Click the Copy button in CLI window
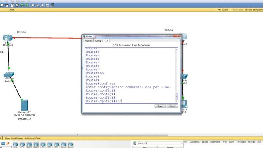 [x=160, y=106]
